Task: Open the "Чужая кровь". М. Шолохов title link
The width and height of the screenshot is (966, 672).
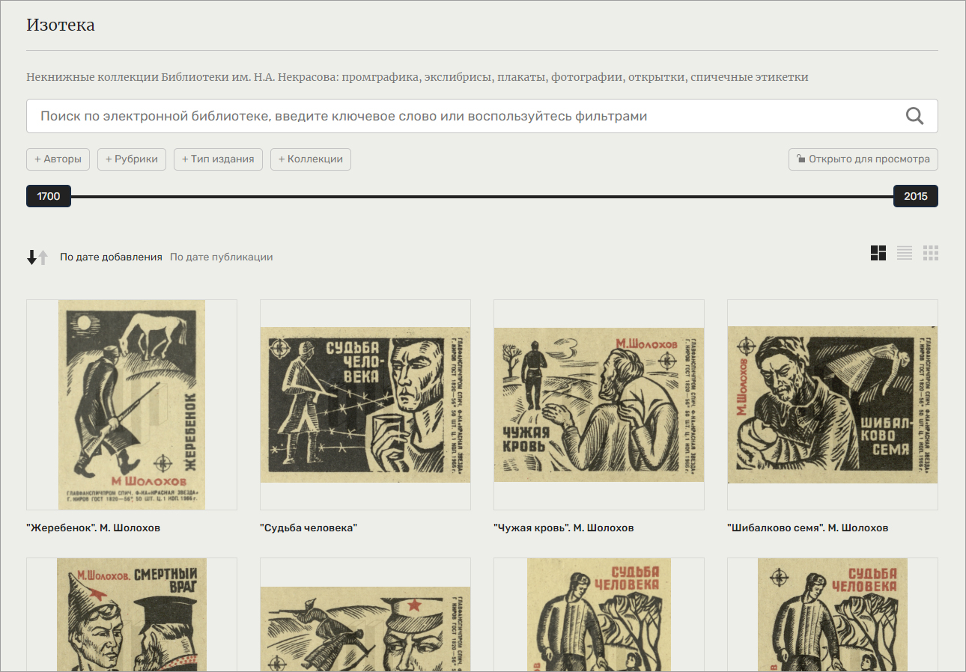Action: [x=564, y=528]
